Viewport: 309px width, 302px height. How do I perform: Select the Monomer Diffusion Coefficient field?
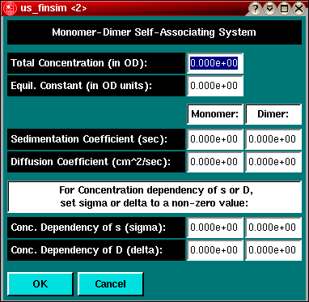click(215, 162)
